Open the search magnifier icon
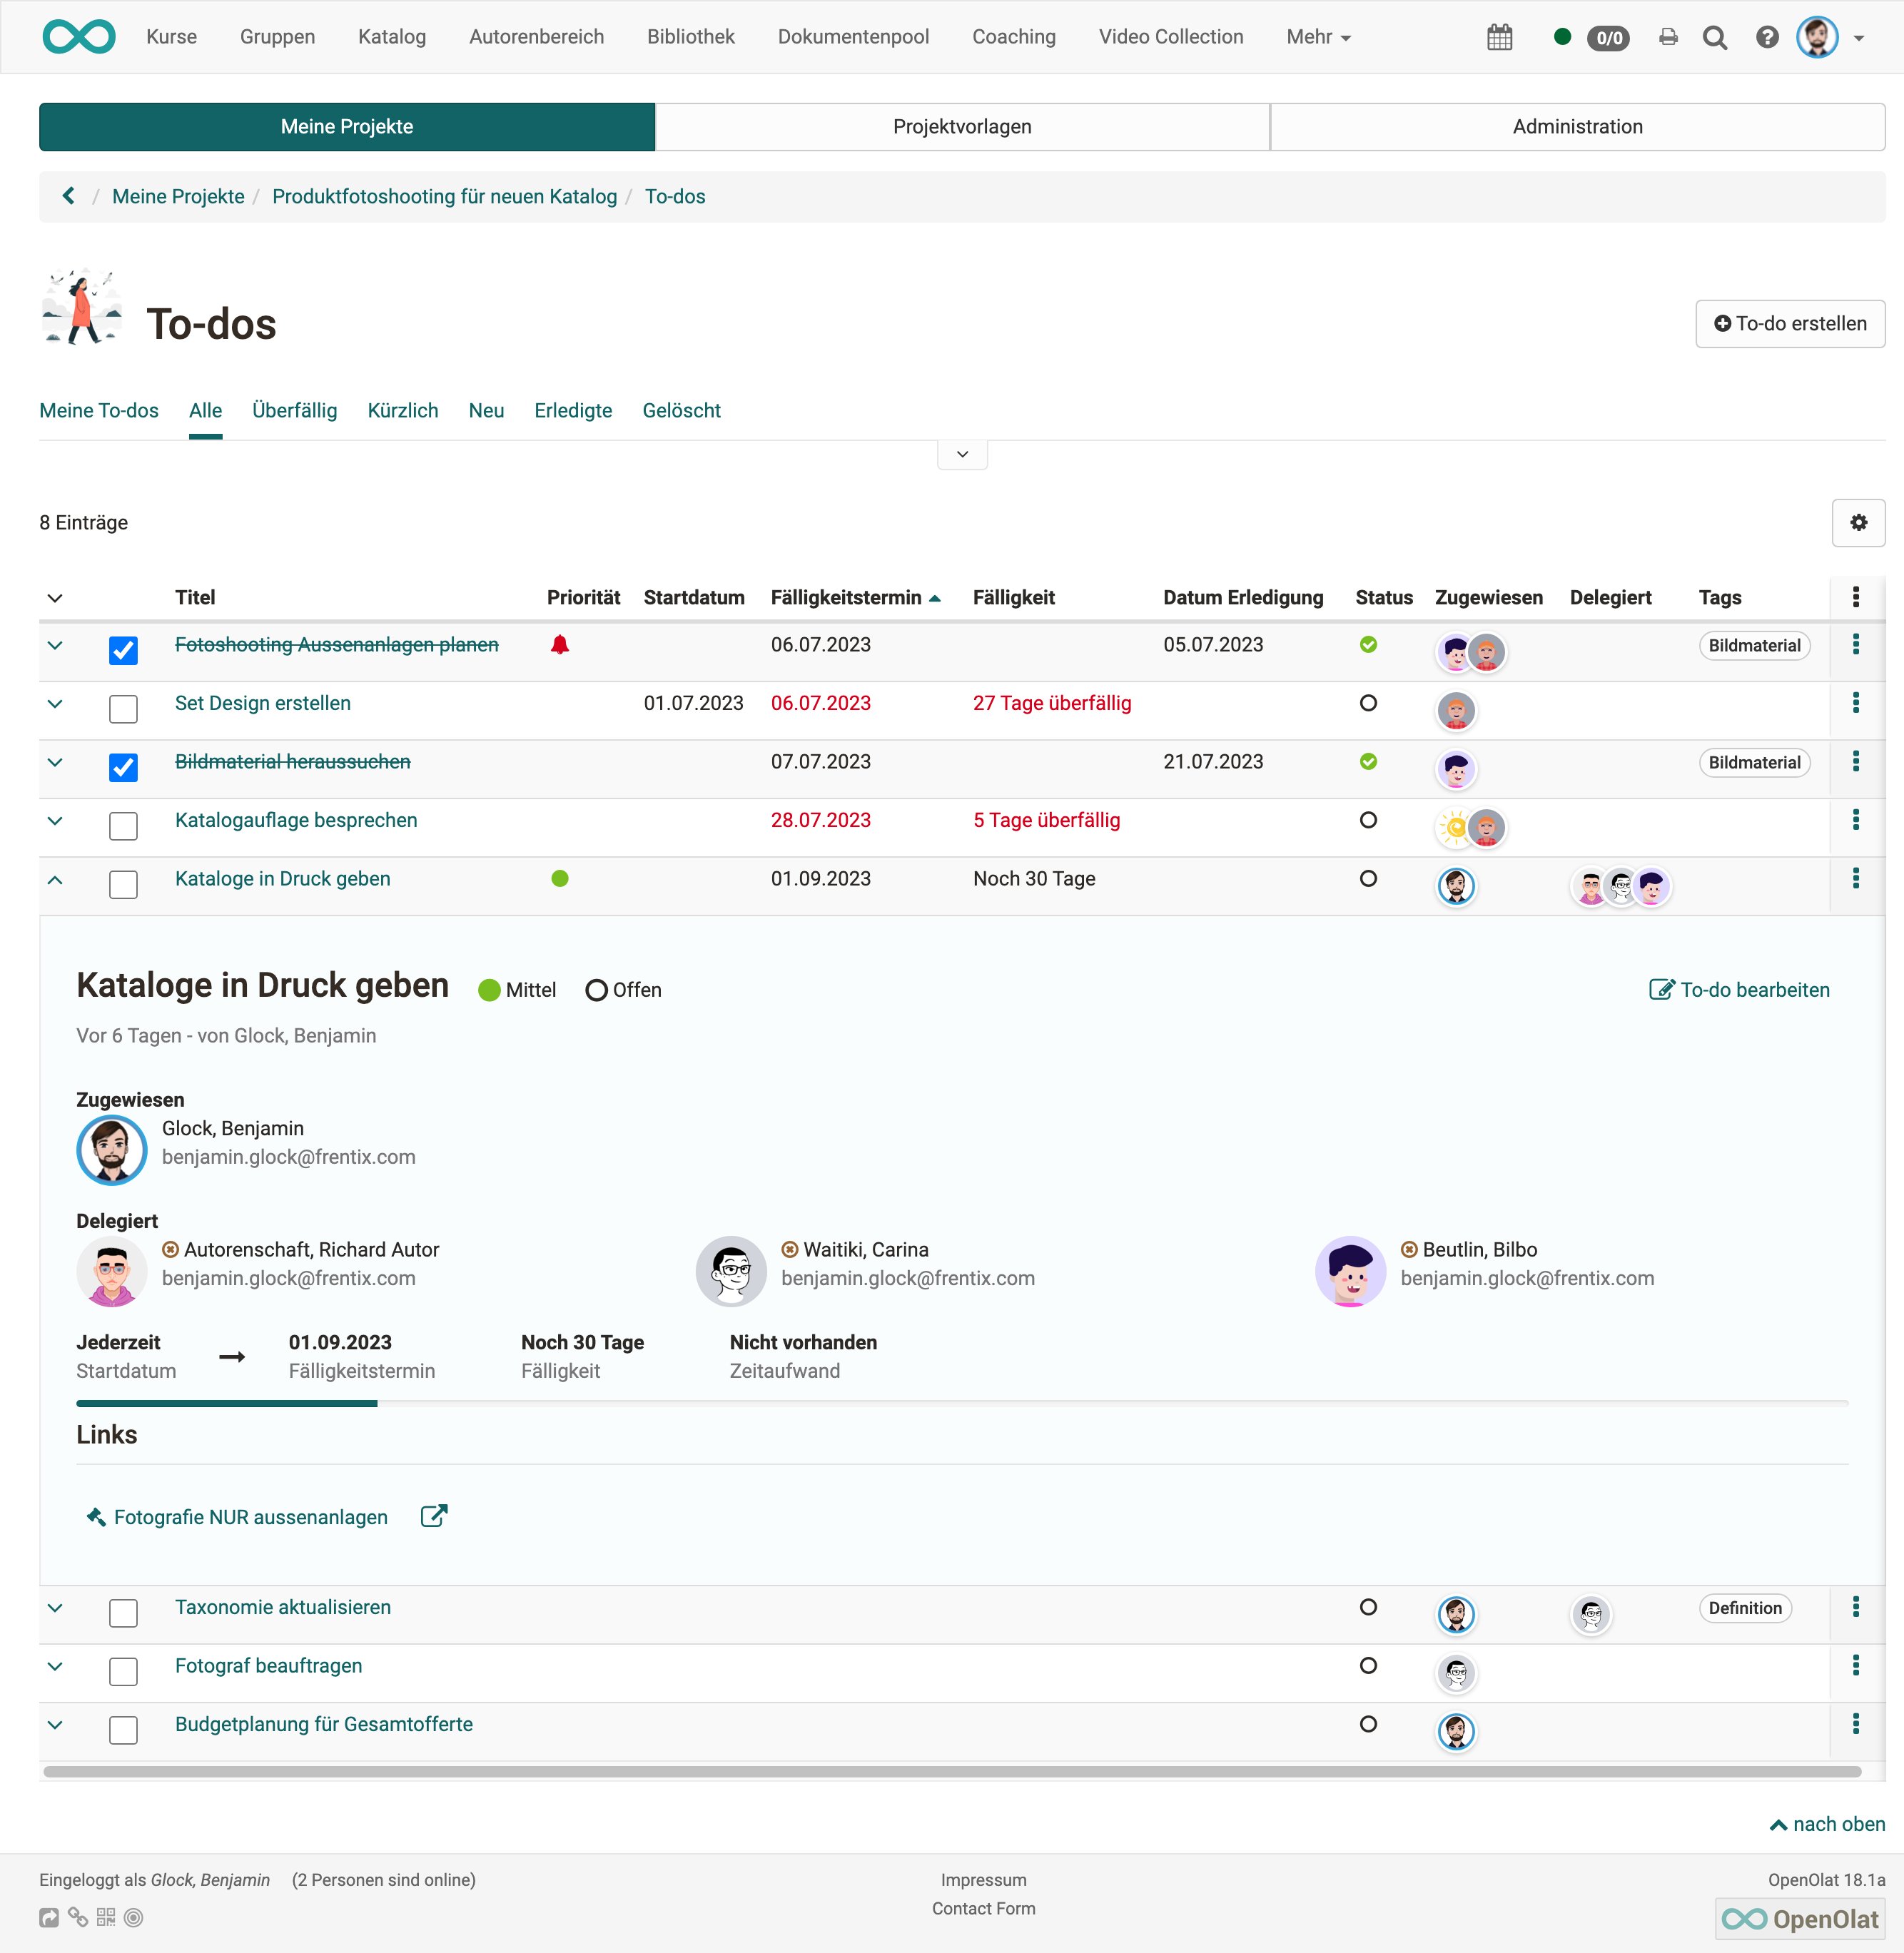 click(1716, 37)
